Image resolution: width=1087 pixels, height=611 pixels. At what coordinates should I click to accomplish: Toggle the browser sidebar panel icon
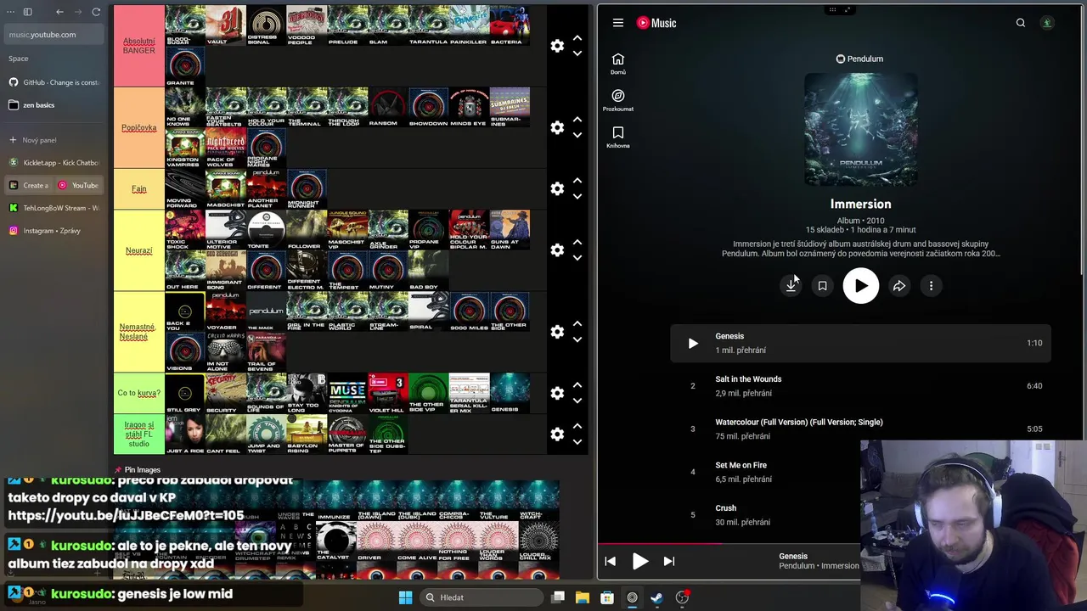[27, 12]
